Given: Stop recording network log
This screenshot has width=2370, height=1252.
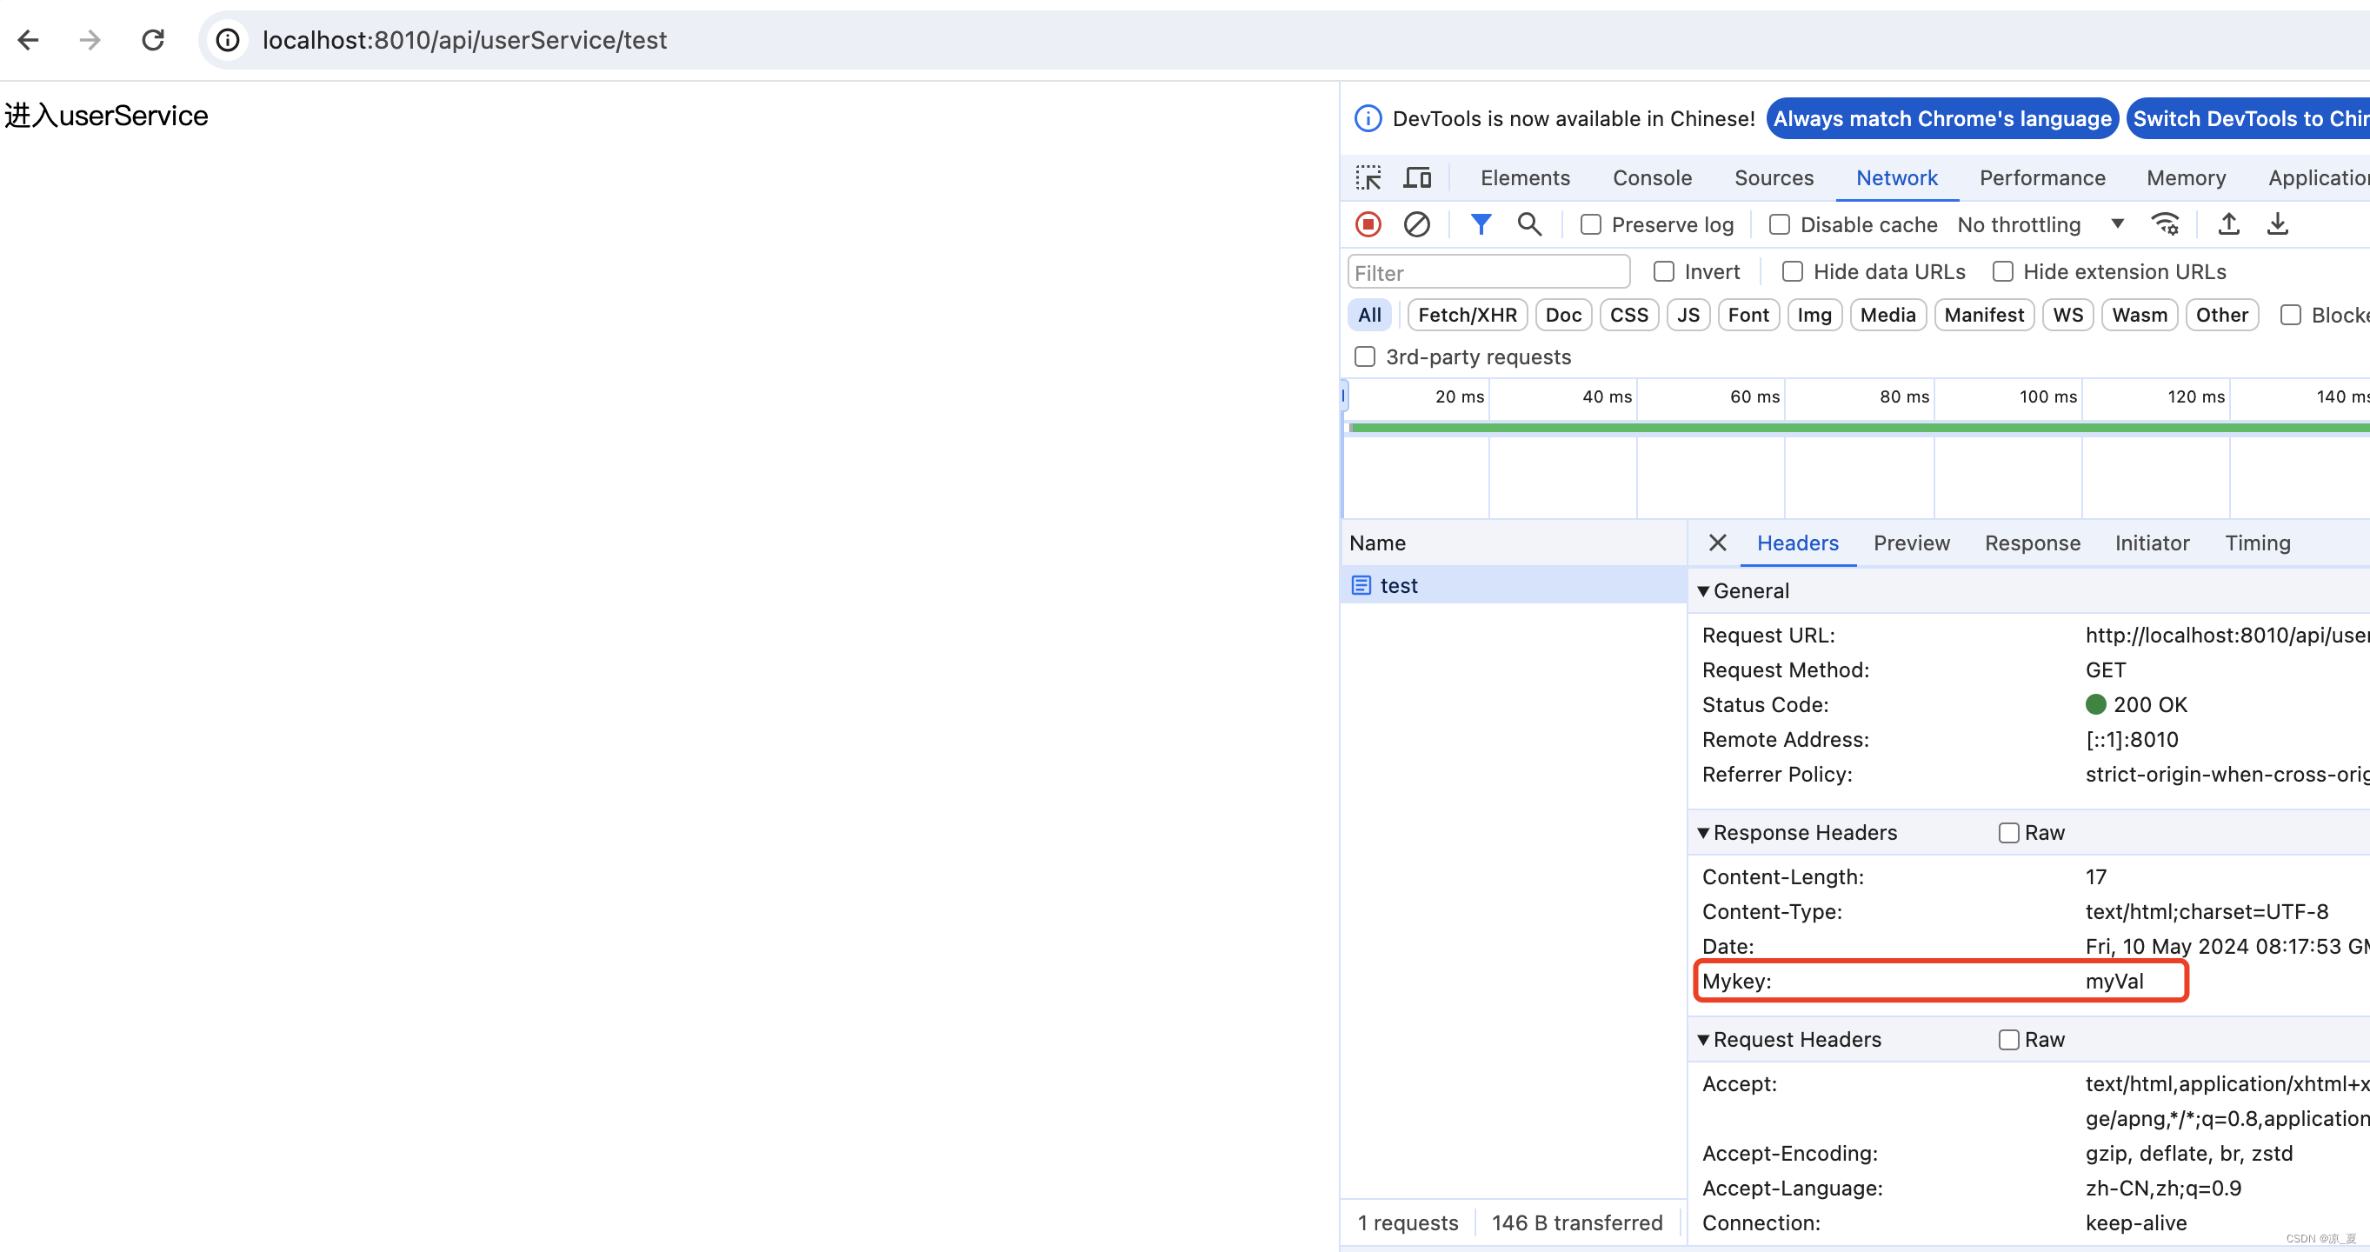Looking at the screenshot, I should point(1368,225).
